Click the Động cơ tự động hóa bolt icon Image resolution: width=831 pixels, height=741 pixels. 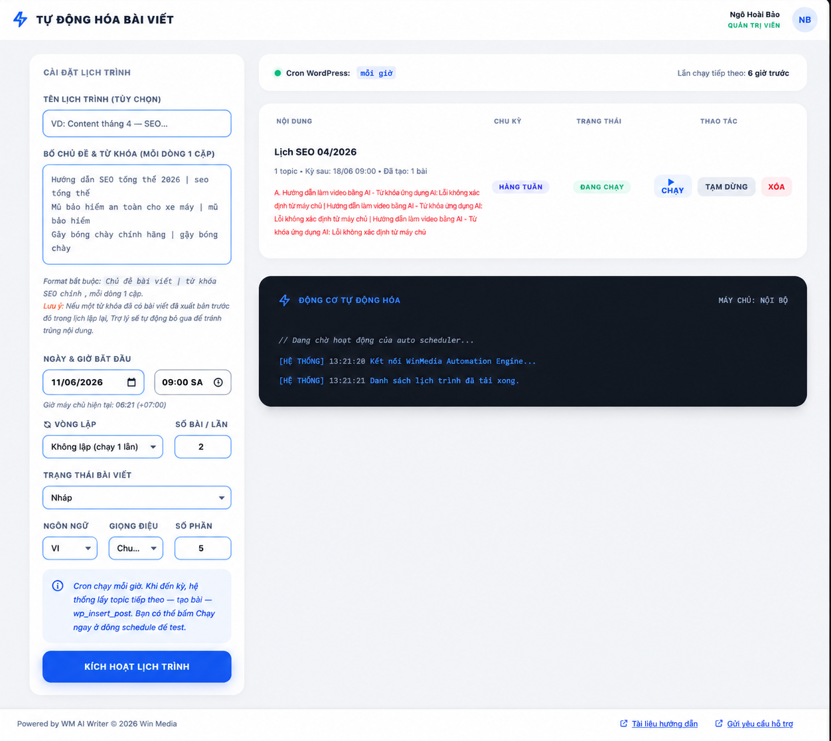[285, 300]
